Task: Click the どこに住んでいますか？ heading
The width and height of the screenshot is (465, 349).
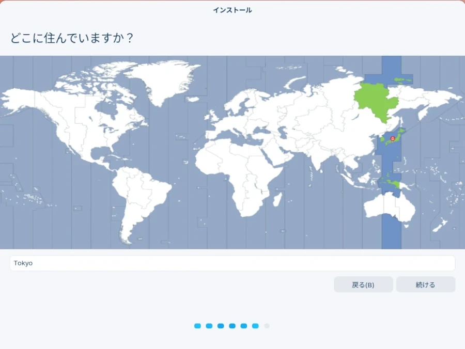Action: pos(72,38)
